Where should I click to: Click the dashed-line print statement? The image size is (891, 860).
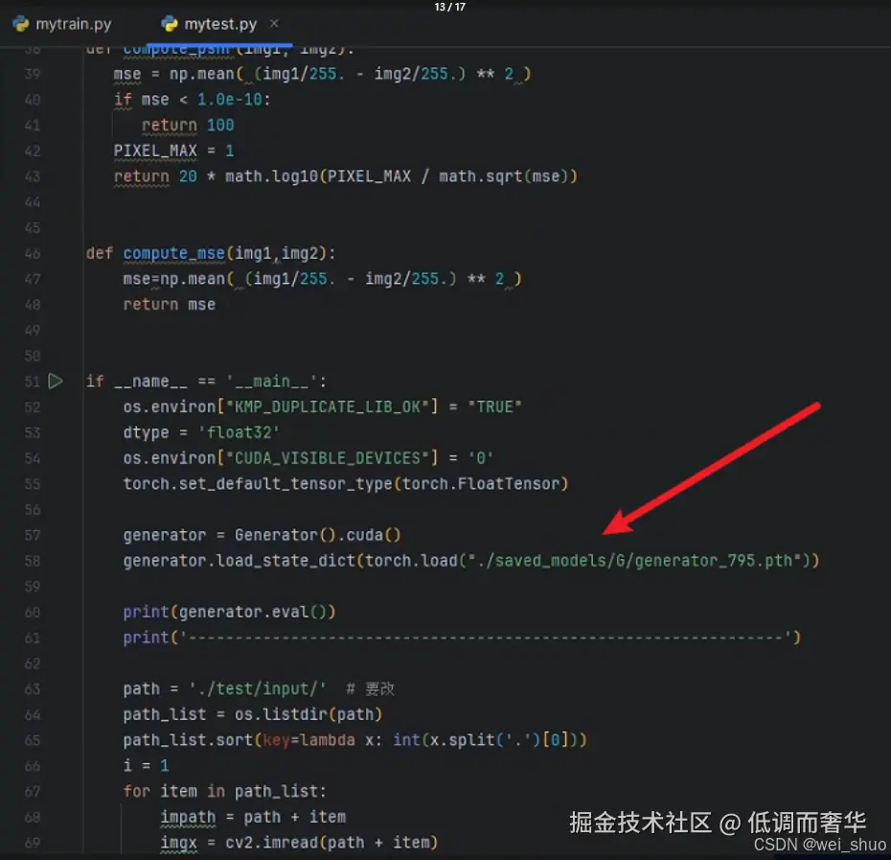[x=462, y=638]
